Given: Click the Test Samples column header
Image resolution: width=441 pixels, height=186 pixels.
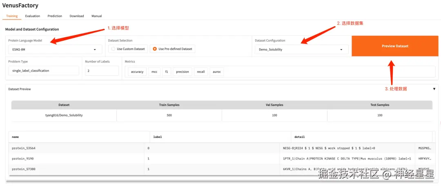Looking at the screenshot, I should pyautogui.click(x=380, y=105).
